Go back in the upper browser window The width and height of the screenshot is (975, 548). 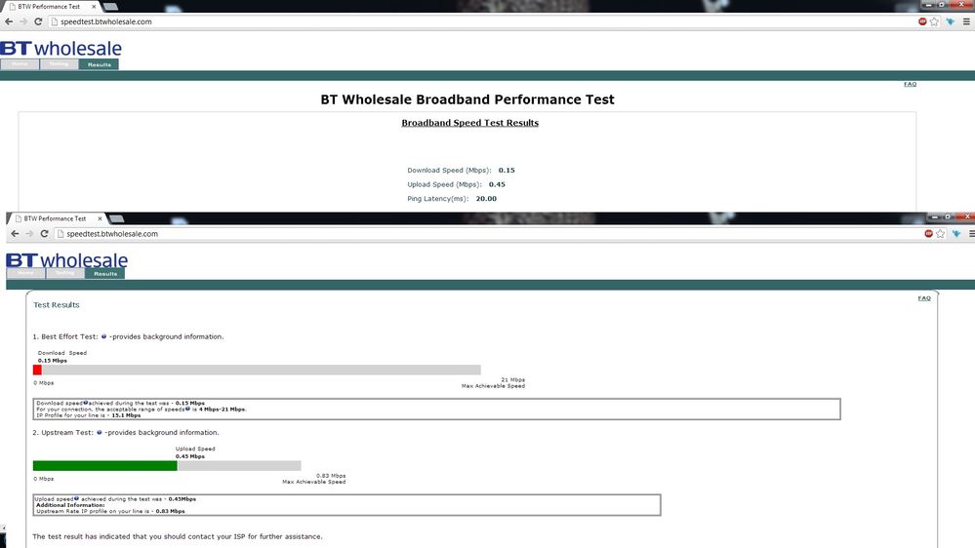(x=9, y=21)
